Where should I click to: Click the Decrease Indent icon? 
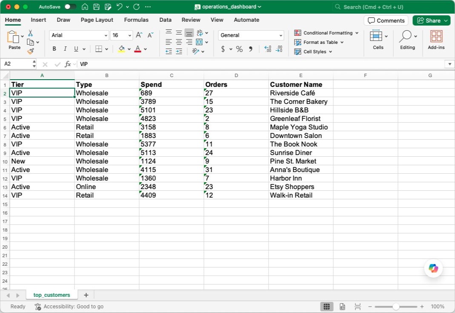(169, 52)
